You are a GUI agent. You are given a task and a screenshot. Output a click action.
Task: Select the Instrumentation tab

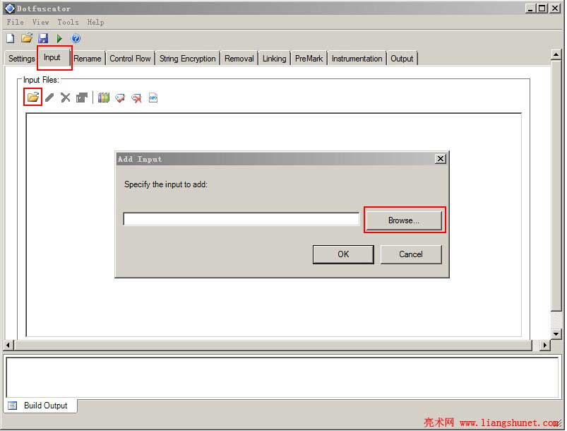click(357, 59)
